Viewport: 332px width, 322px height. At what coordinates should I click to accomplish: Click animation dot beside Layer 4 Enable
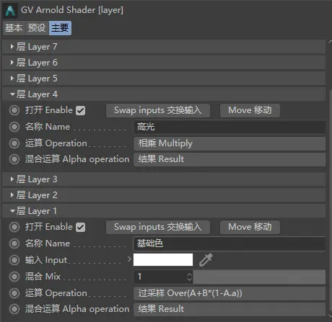point(14,110)
